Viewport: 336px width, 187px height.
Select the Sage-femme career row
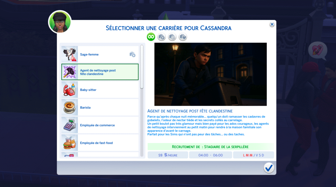tap(100, 54)
